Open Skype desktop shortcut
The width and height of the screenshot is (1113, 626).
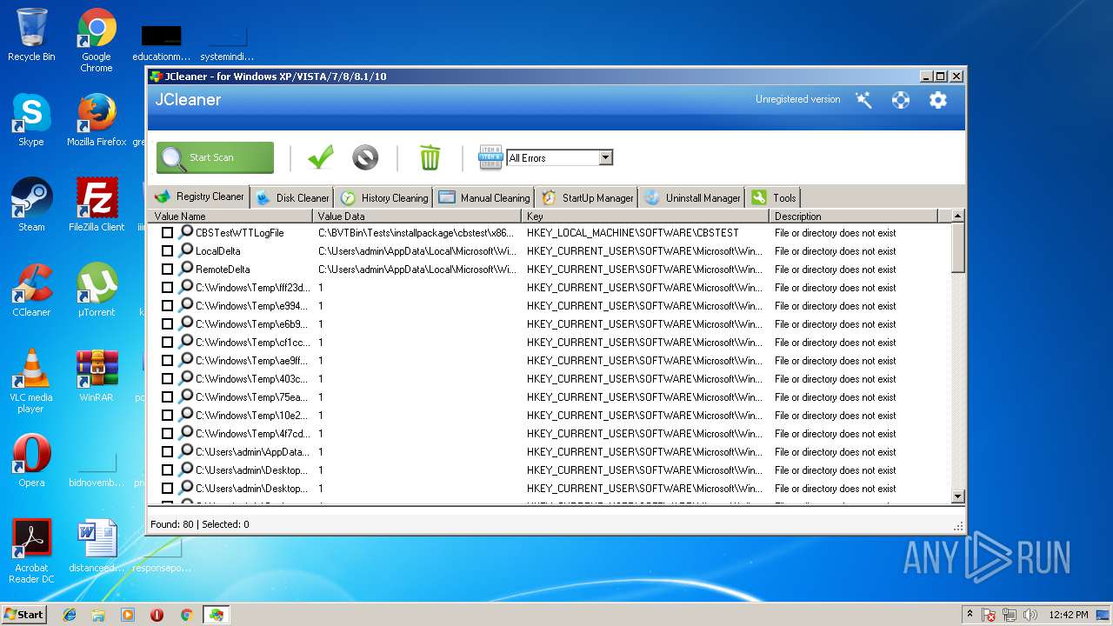tap(31, 120)
